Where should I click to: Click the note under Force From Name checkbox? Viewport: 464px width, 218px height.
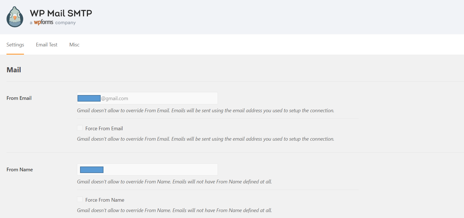(174, 210)
